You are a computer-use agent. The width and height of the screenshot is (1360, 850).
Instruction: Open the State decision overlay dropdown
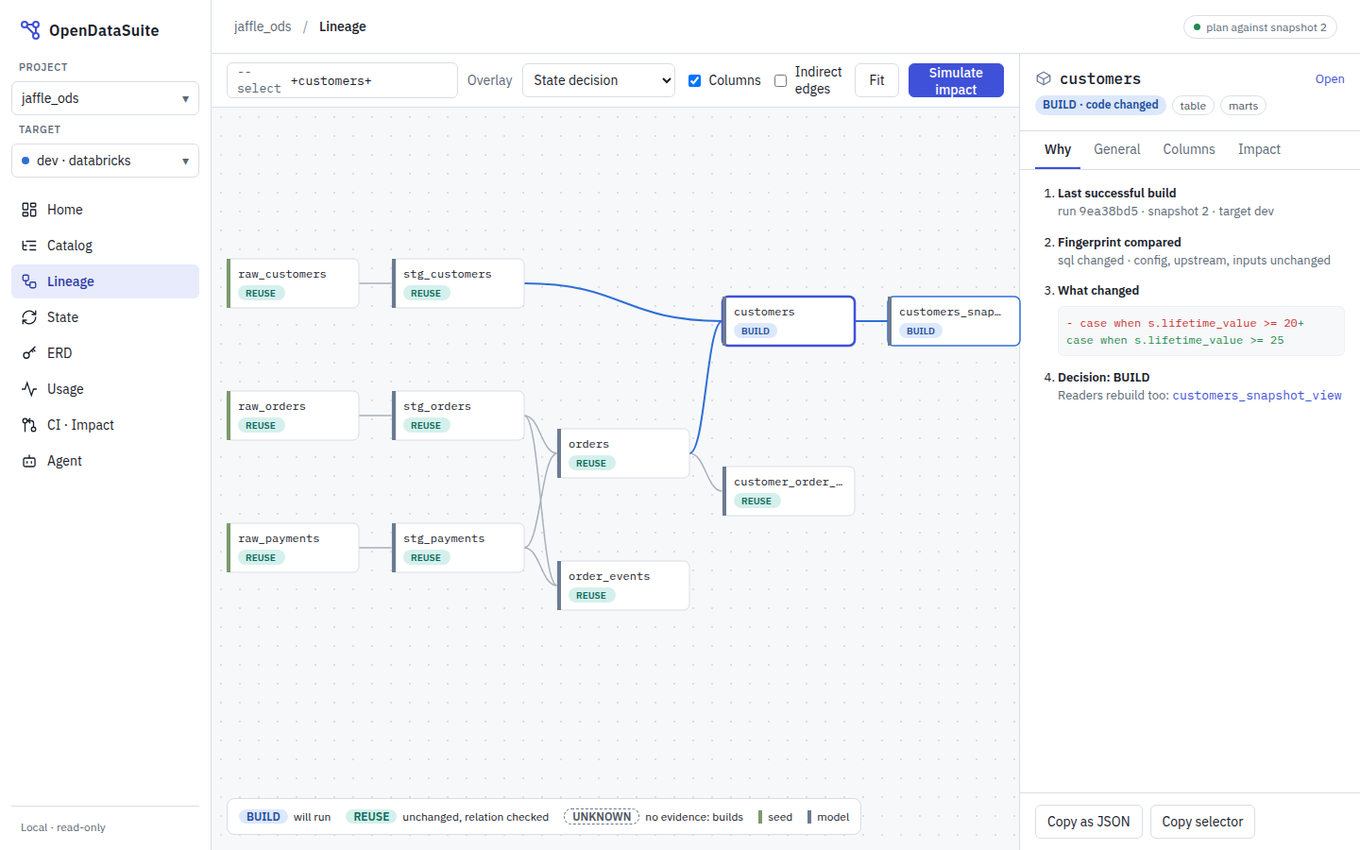pyautogui.click(x=599, y=80)
